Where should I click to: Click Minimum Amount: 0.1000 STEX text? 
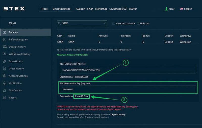(x=72, y=55)
